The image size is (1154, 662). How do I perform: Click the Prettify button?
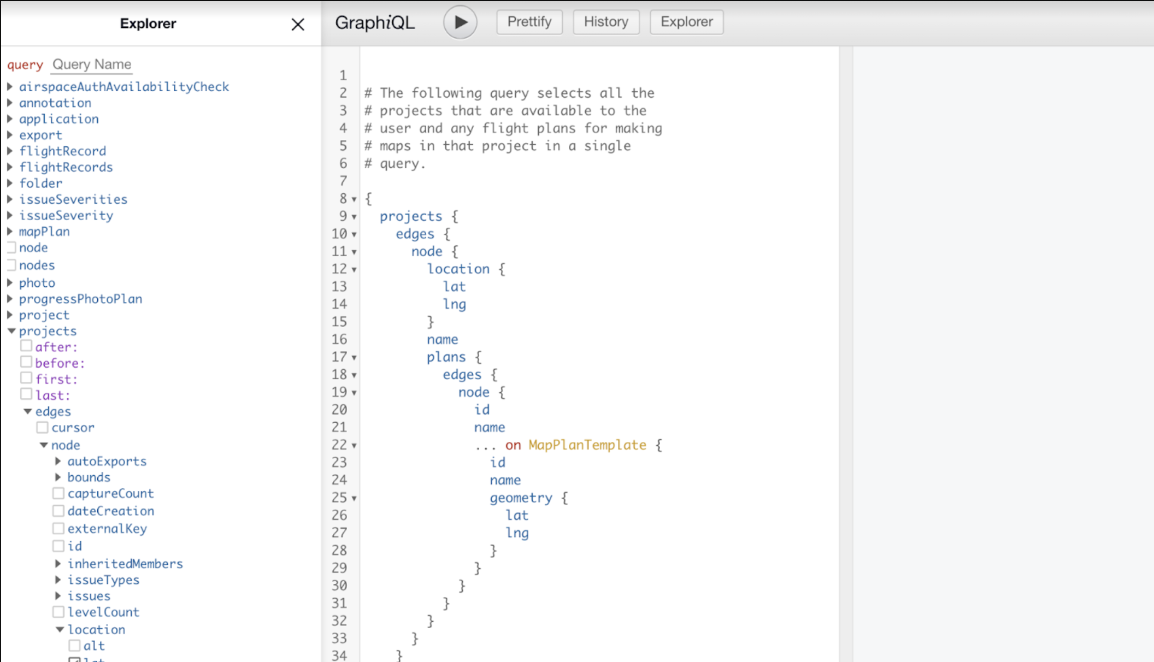529,22
